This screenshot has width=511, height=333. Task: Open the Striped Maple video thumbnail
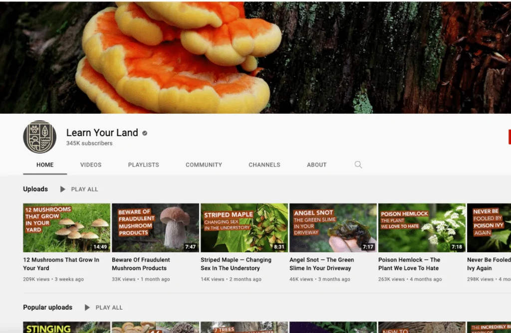244,228
